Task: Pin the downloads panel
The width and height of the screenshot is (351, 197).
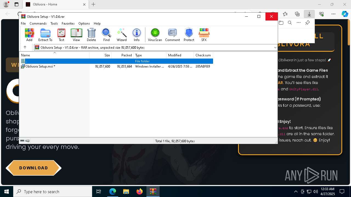Action: (307, 23)
